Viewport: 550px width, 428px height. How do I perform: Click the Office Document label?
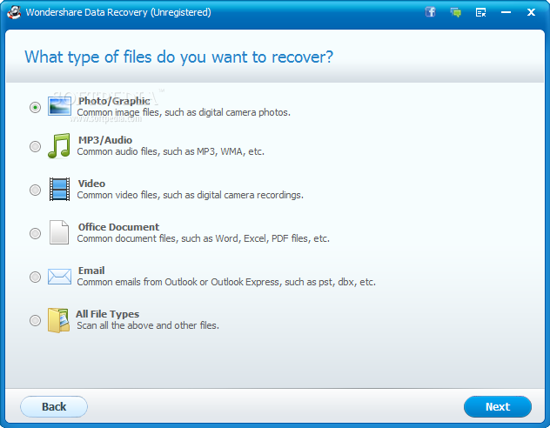(x=118, y=227)
